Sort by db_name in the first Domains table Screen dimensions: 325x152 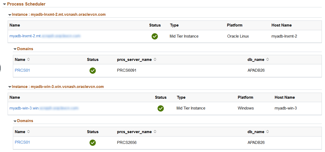coord(267,59)
